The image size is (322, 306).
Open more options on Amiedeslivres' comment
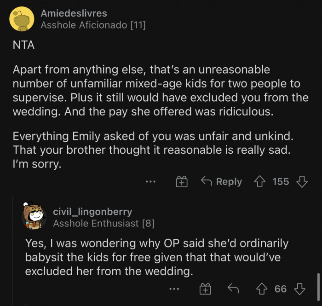coord(150,182)
